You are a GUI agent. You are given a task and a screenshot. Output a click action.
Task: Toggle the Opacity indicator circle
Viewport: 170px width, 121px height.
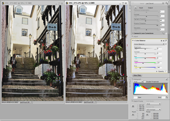[x=166, y=71]
